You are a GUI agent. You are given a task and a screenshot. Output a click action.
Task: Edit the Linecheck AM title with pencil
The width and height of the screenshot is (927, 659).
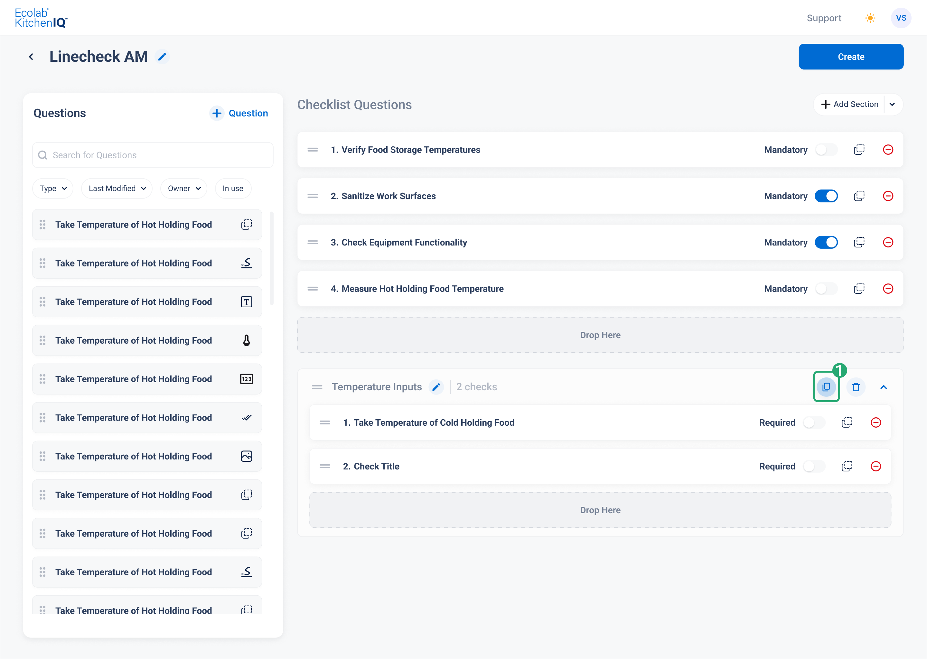pos(162,57)
